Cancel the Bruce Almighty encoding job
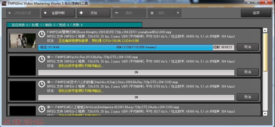 (248, 47)
